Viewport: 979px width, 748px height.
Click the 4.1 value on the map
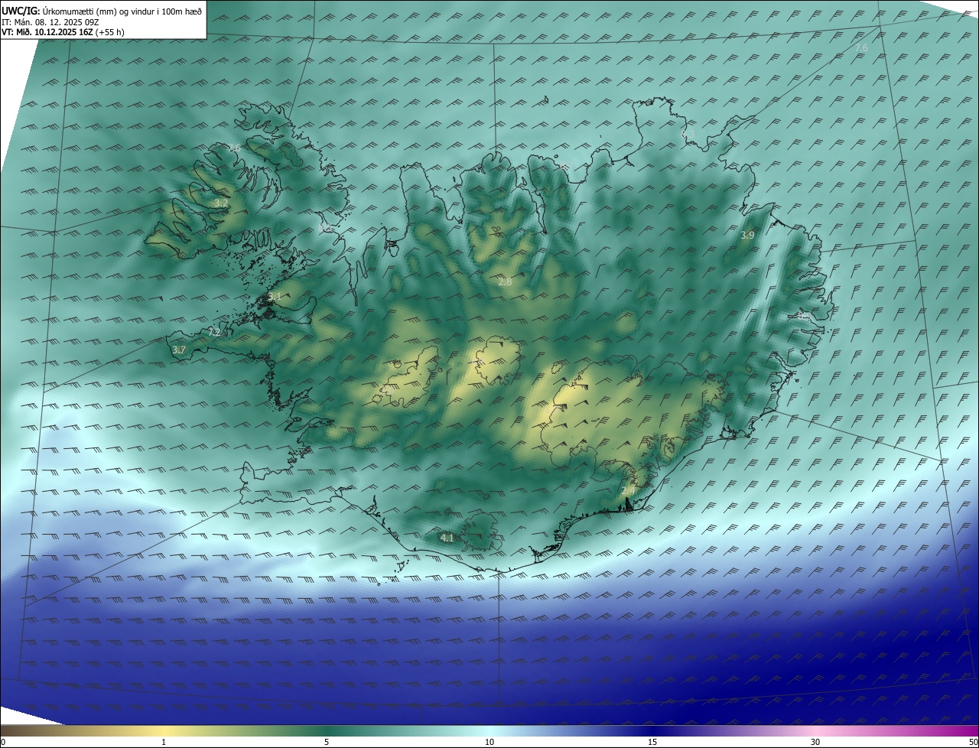coord(447,538)
